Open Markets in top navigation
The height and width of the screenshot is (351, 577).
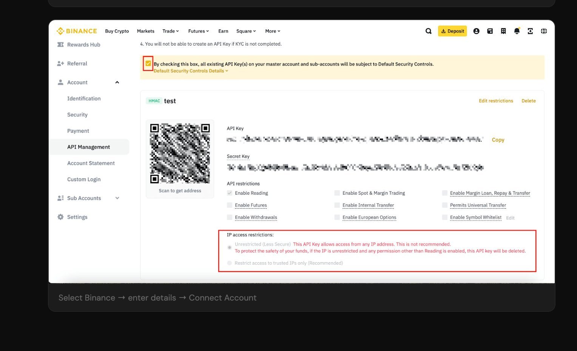[x=146, y=31]
